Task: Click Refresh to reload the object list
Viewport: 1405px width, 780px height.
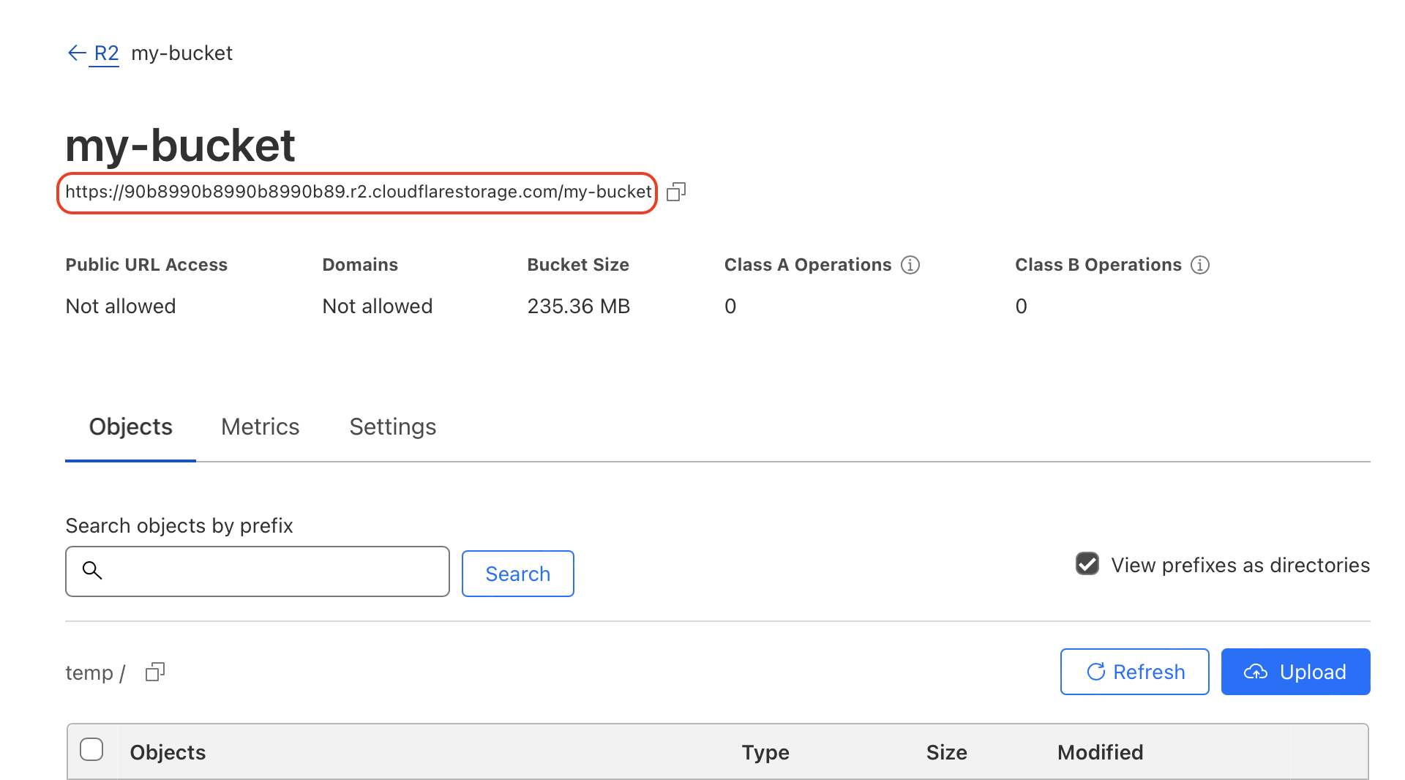Action: point(1134,672)
